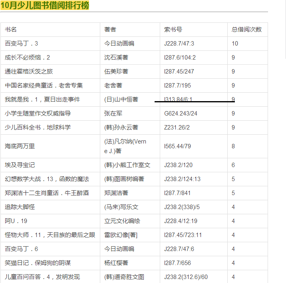Click call number I287.7/656
Viewport: 286px width, 283px height.
pyautogui.click(x=177, y=263)
